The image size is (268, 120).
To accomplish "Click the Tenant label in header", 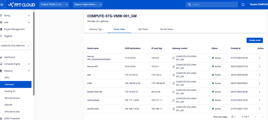I will [x=259, y=5].
